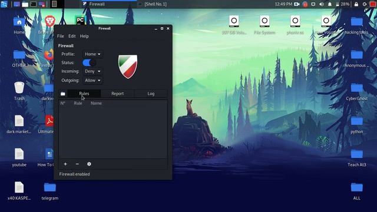Click the file manager launcher in panel
Viewport: 377px width, 212px height.
(25, 4)
